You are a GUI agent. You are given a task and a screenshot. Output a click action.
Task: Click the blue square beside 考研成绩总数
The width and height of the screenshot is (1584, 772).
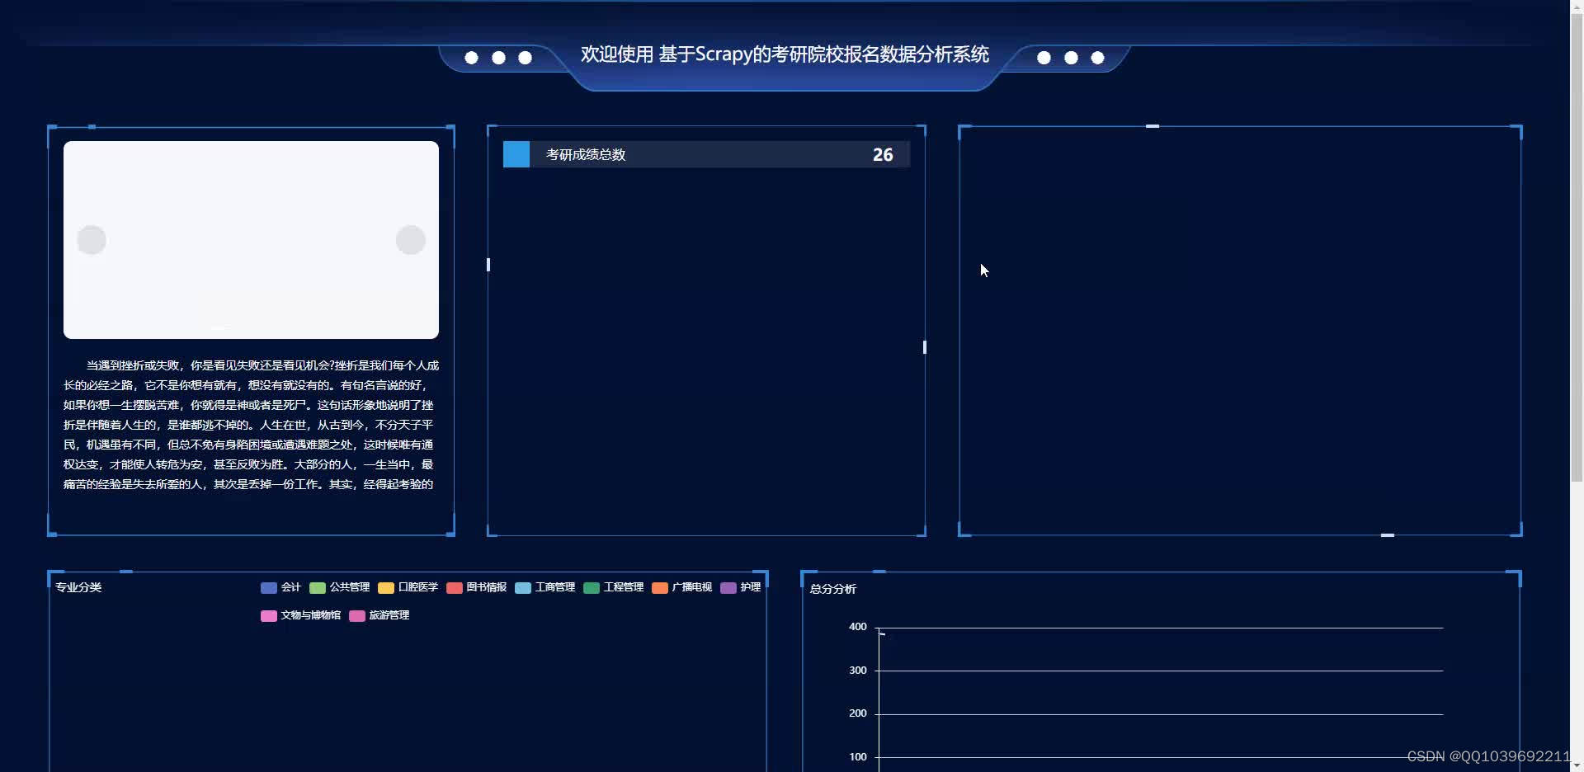pos(516,154)
